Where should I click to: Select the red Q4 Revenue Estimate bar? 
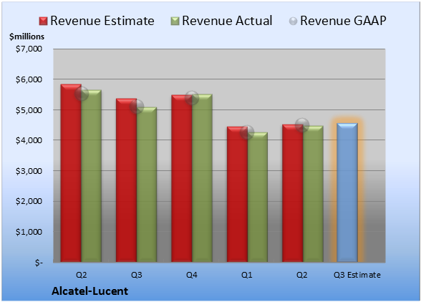182,178
